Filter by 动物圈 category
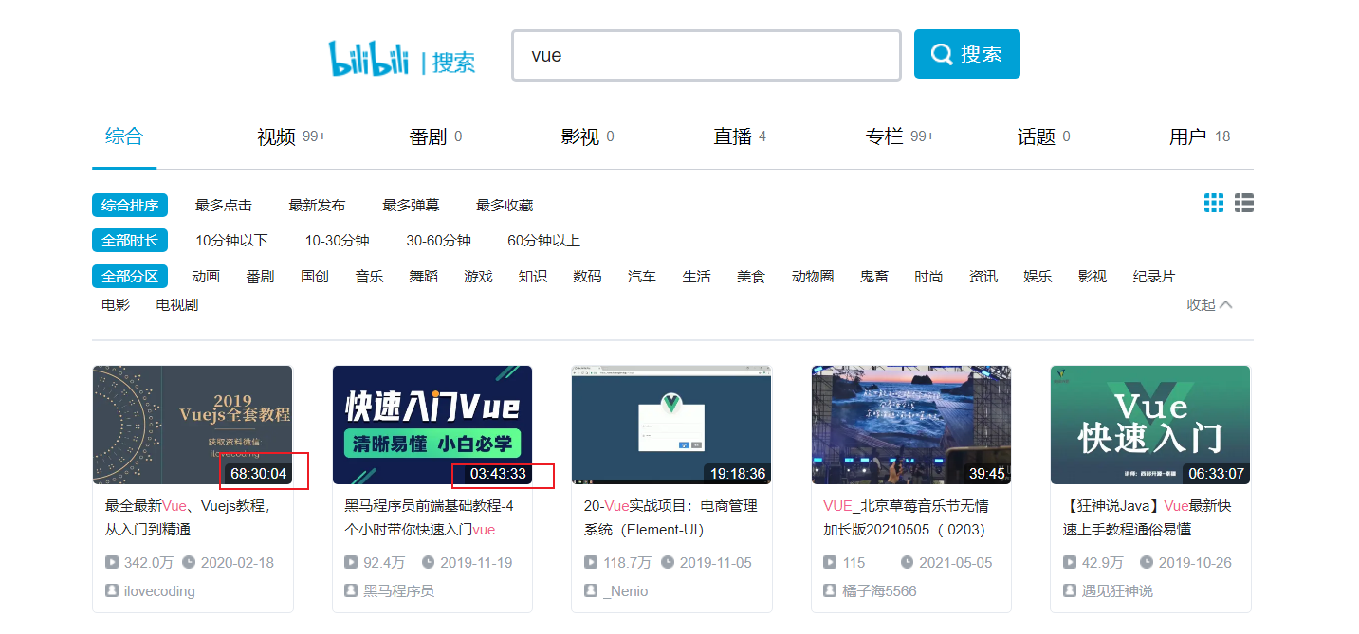 point(813,277)
